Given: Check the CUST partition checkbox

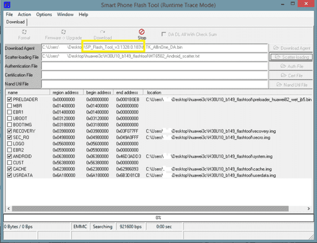Looking at the screenshot, I should pos(9,162).
